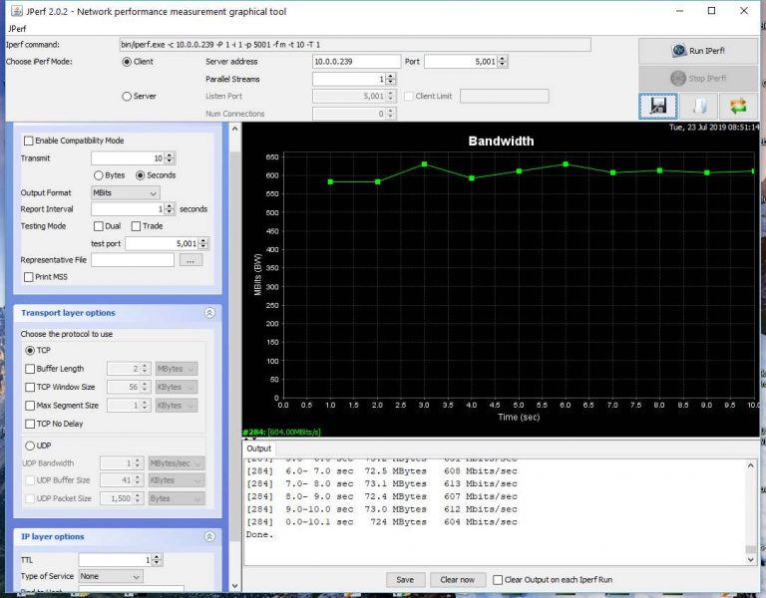The image size is (766, 598).
Task: Select the TCP protocol radio button
Action: 30,351
